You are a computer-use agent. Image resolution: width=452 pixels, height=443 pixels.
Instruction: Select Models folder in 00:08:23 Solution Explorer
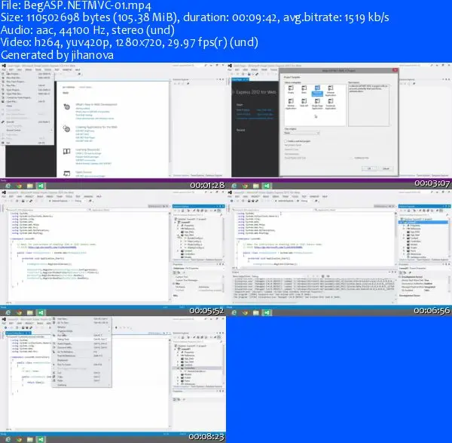pos(188,374)
